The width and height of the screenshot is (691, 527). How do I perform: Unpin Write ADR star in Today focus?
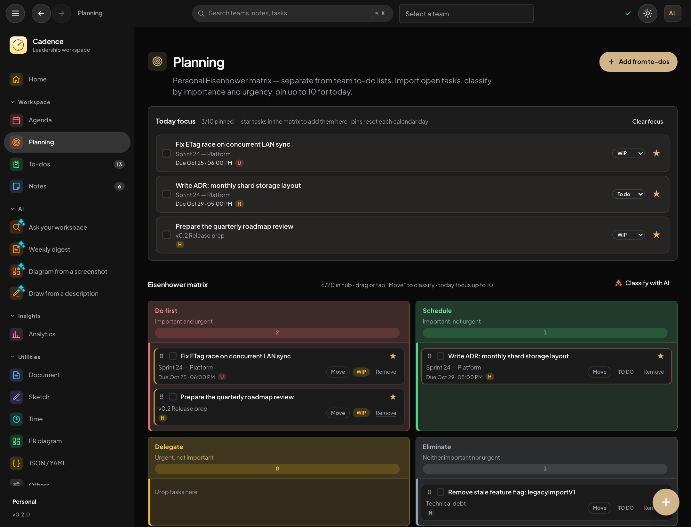tap(656, 194)
